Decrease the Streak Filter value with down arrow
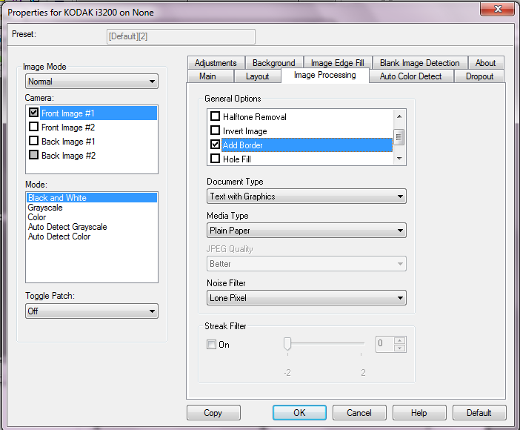This screenshot has height=430, width=520. point(400,348)
